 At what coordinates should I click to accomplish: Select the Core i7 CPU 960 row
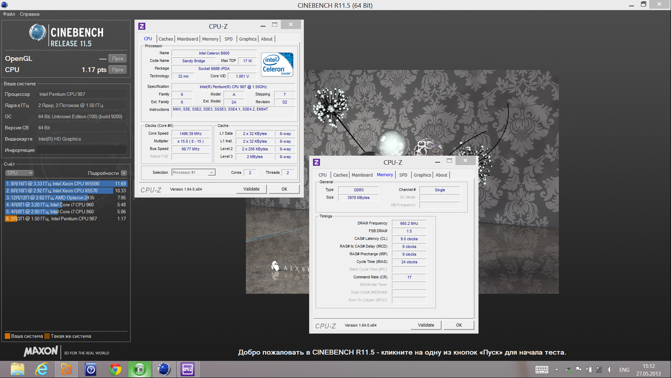(x=66, y=205)
